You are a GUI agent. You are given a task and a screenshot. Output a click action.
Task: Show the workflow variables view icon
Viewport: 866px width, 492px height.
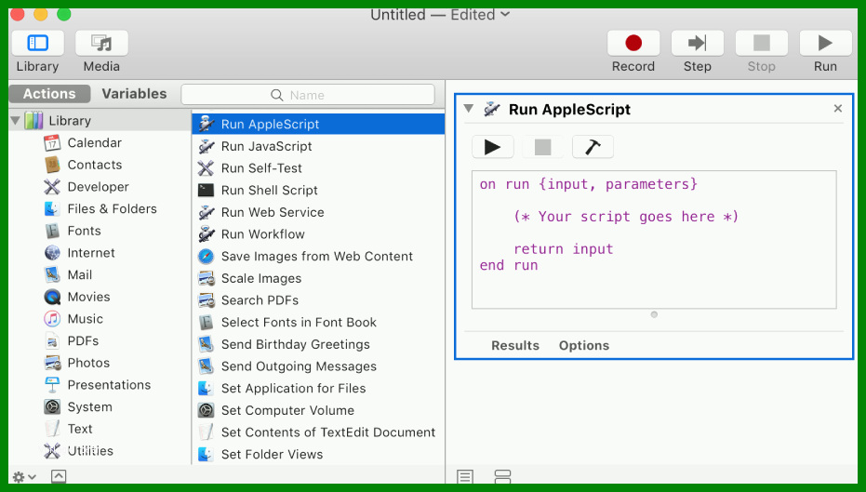point(502,476)
